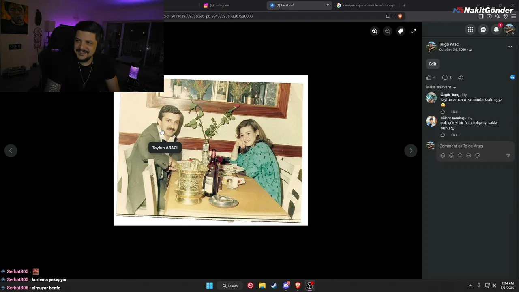
Task: Open the Brave main hamburger menu
Action: [514, 16]
